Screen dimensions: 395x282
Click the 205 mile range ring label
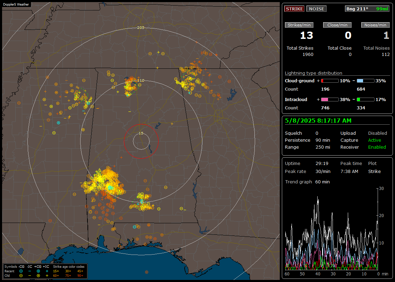pyautogui.click(x=141, y=28)
